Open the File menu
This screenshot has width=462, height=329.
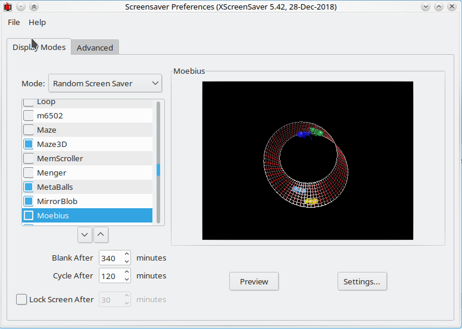tap(14, 22)
